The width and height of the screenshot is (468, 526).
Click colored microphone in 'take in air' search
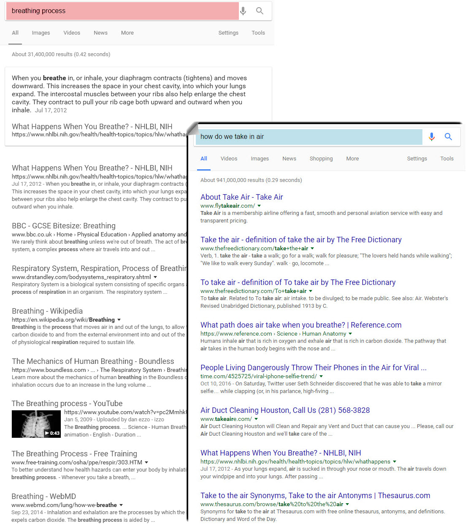[431, 137]
